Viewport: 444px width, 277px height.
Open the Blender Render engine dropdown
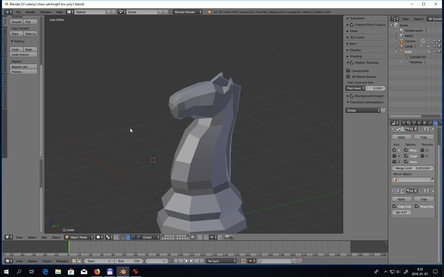tap(188, 12)
